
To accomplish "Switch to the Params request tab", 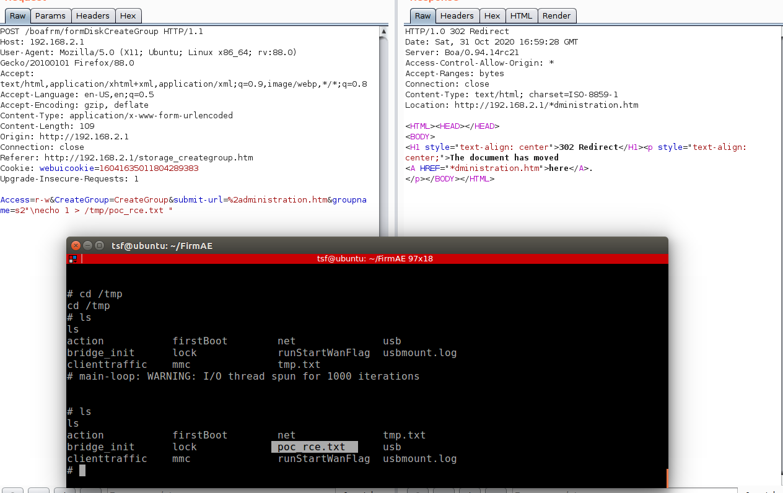I will pos(50,15).
